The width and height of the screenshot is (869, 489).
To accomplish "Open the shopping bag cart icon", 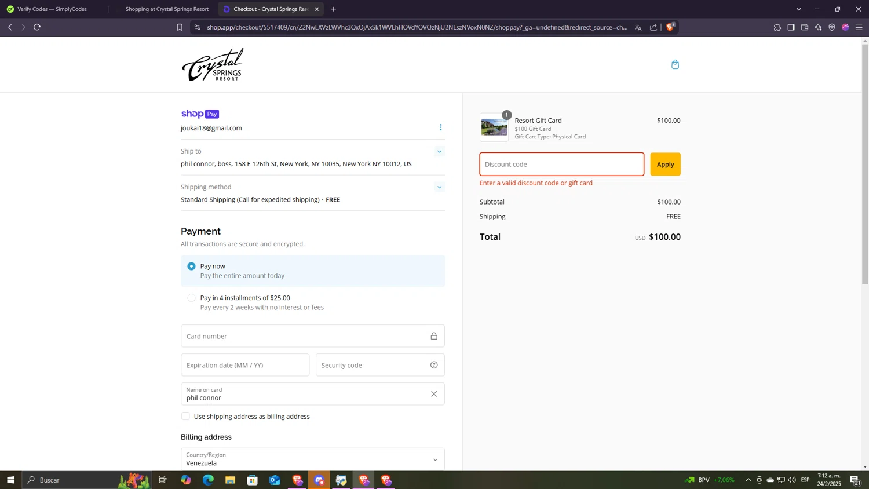I will click(x=675, y=64).
